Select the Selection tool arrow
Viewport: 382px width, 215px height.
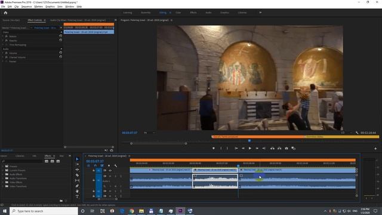point(78,159)
